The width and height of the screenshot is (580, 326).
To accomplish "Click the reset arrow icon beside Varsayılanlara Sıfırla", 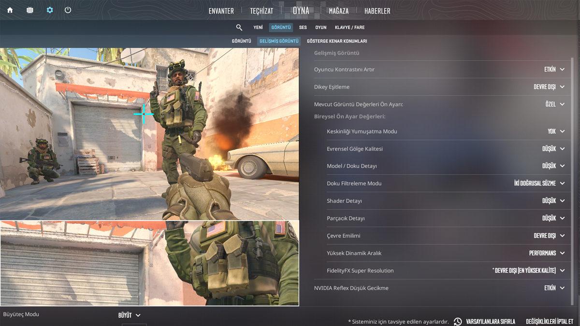I will click(458, 321).
